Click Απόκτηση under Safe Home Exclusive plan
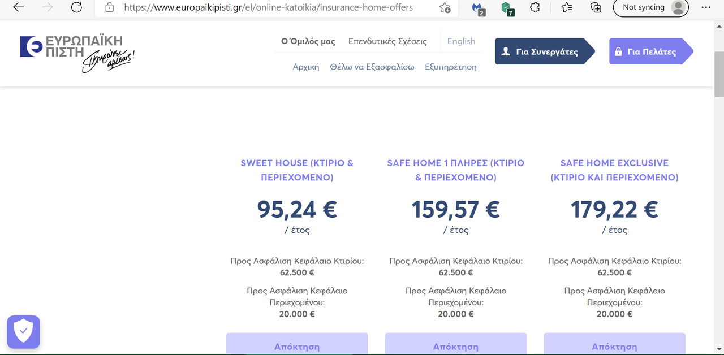Viewport: 724px width, 355px height. (614, 344)
